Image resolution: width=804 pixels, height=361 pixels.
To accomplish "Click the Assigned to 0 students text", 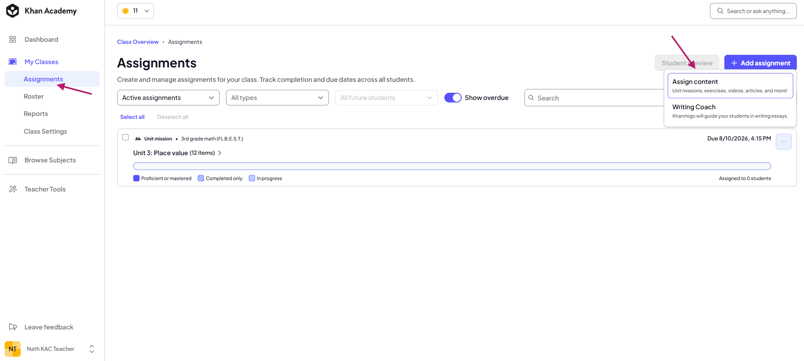I will 745,178.
